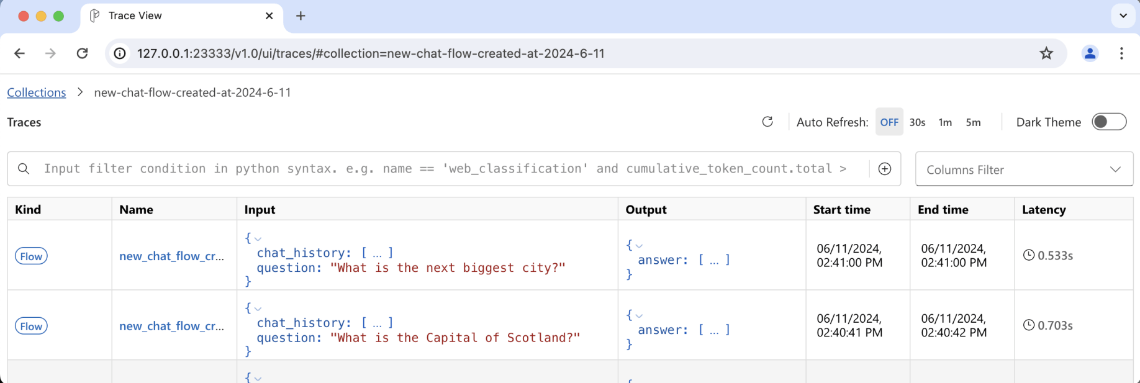
Task: Click the add filter plus icon
Action: pyautogui.click(x=885, y=169)
